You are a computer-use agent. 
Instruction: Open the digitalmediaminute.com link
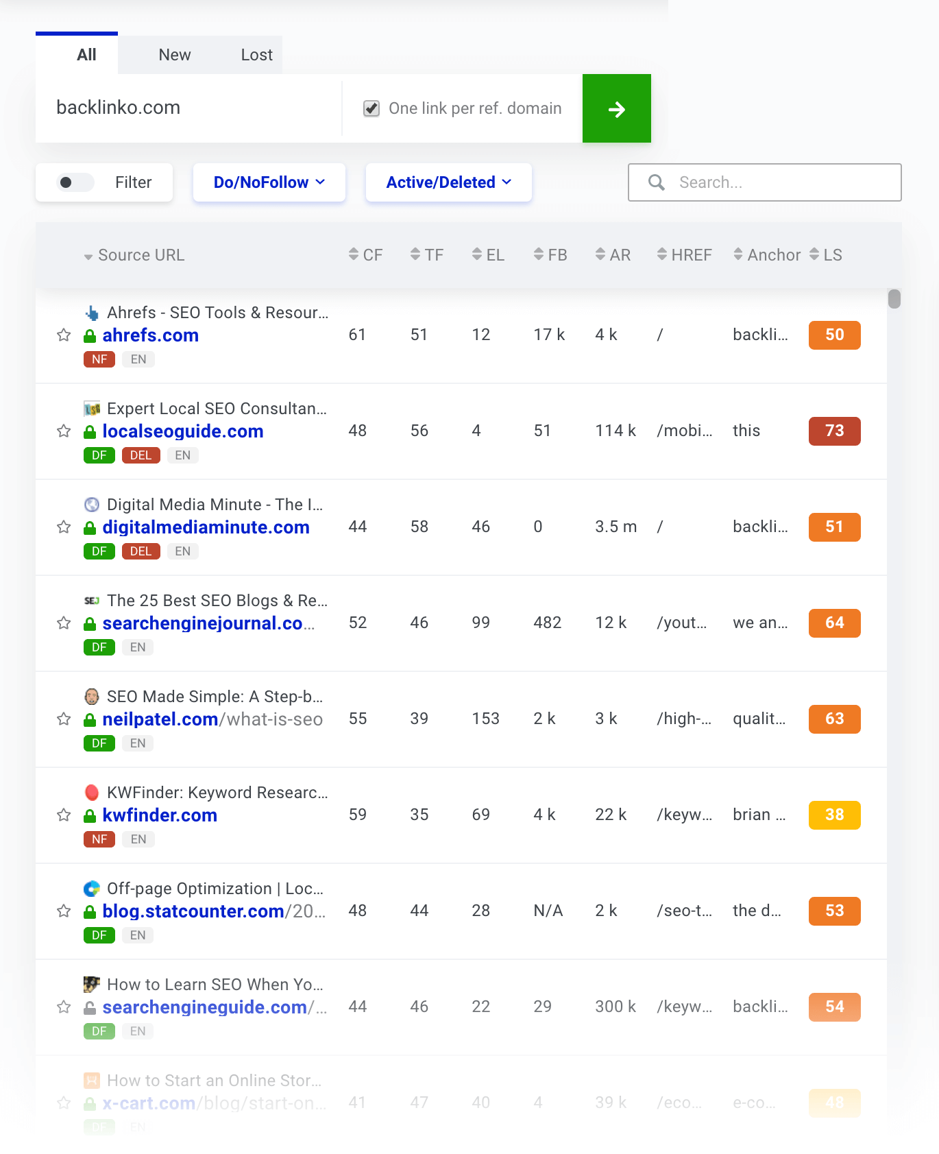click(x=206, y=527)
